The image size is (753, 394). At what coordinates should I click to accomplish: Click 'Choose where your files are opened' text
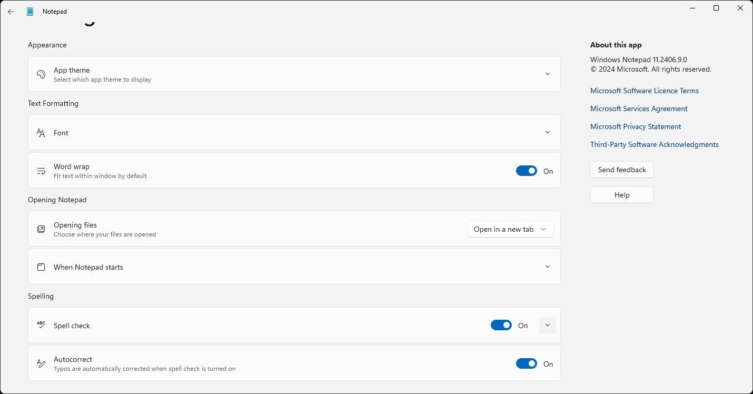tap(105, 234)
